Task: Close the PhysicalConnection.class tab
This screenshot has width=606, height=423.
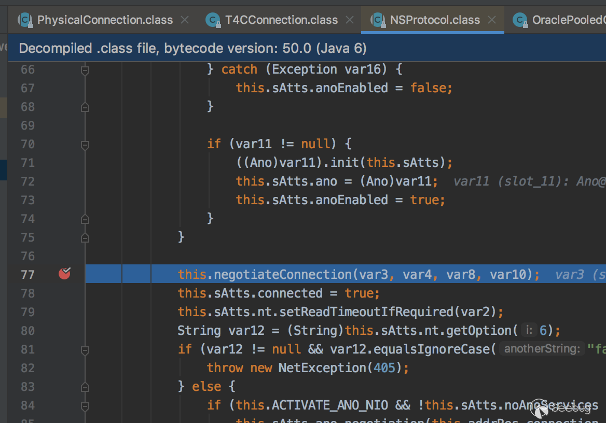Action: click(x=185, y=20)
